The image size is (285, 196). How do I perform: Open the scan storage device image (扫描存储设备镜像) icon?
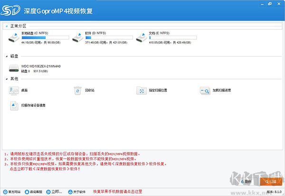pos(14,105)
